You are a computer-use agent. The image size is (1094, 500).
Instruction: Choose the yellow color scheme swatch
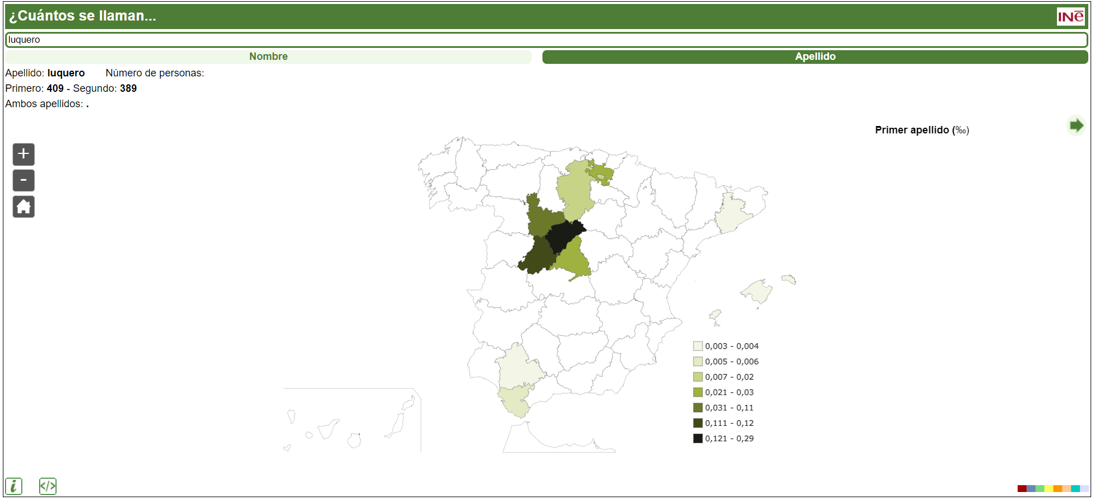1048,489
